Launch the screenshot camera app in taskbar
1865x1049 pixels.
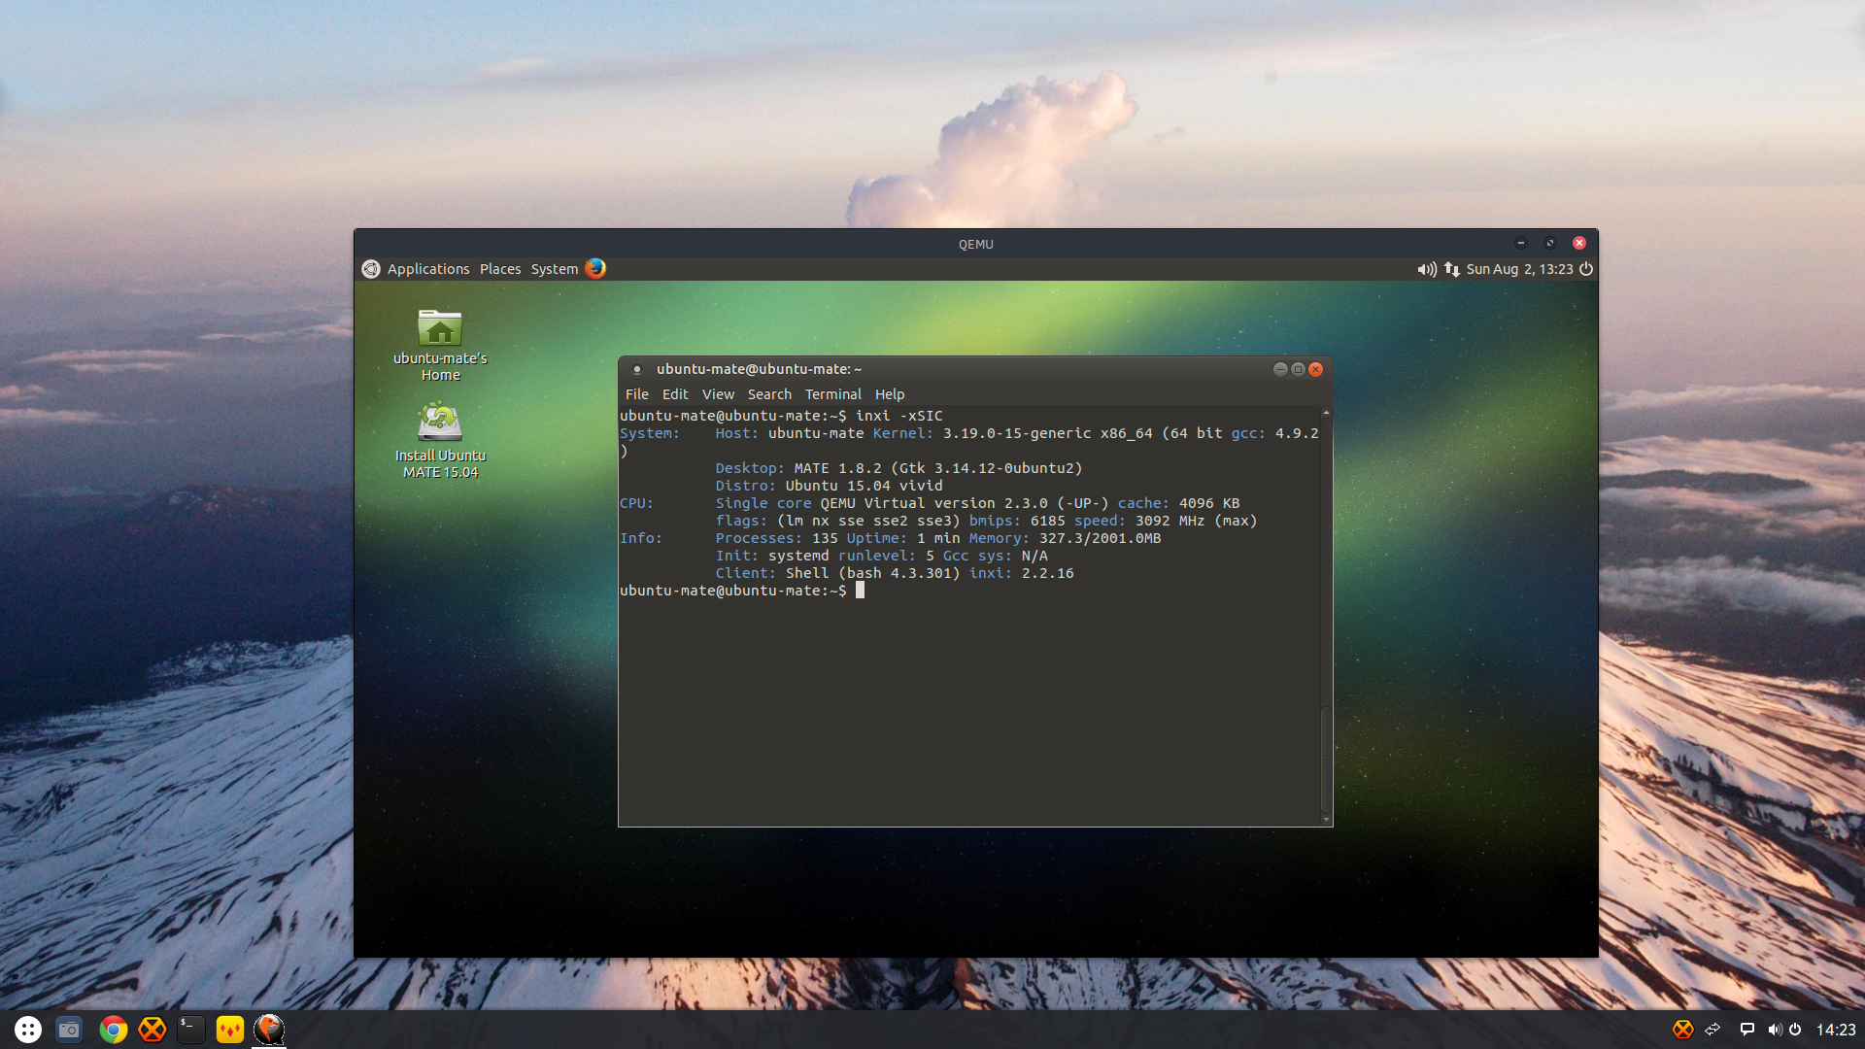click(x=69, y=1030)
